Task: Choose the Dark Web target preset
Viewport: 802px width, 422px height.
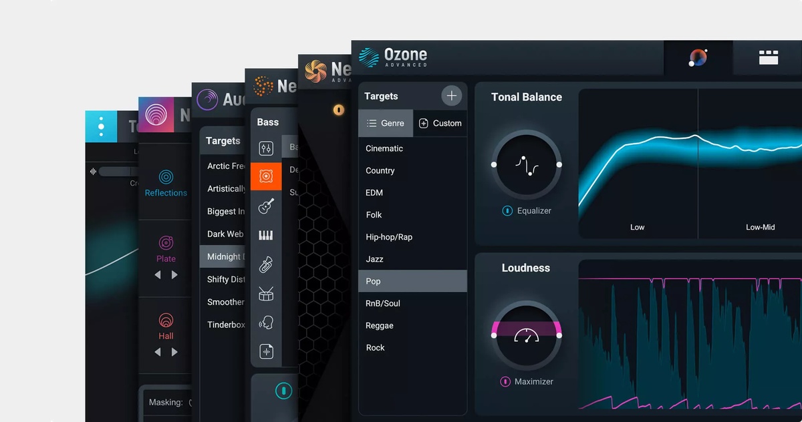Action: tap(225, 234)
